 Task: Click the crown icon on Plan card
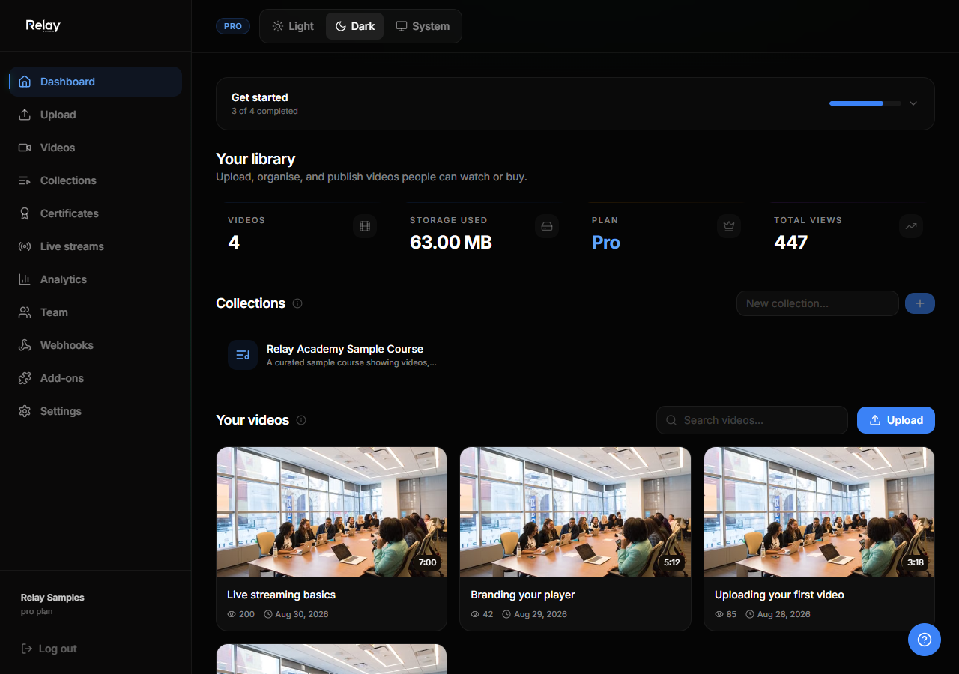tap(729, 226)
